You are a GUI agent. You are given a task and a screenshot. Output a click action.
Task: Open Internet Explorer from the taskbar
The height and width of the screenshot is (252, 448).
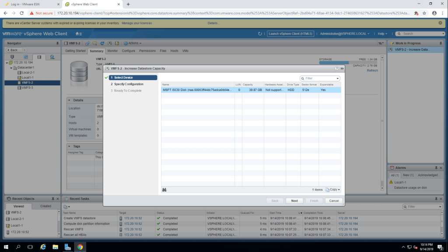pos(43,247)
